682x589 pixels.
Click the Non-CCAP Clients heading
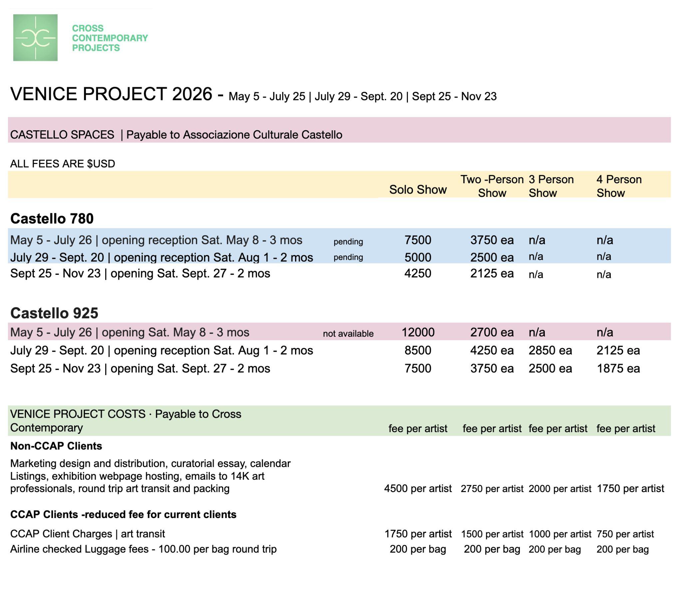[56, 446]
